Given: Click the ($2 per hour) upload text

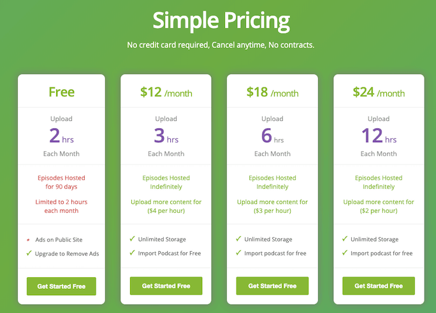Looking at the screenshot, I should tap(379, 211).
